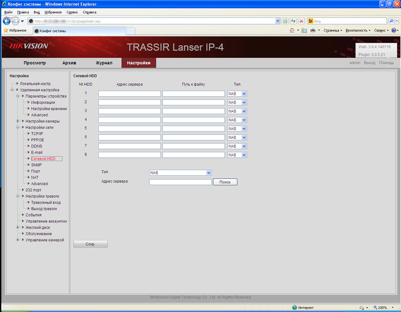Open the Избранное menu in menu bar
401x312 pixels.
(x=53, y=12)
